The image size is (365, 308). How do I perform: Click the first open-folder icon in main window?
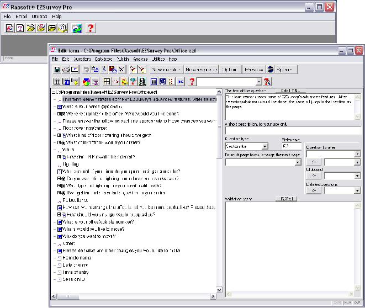click(x=31, y=28)
